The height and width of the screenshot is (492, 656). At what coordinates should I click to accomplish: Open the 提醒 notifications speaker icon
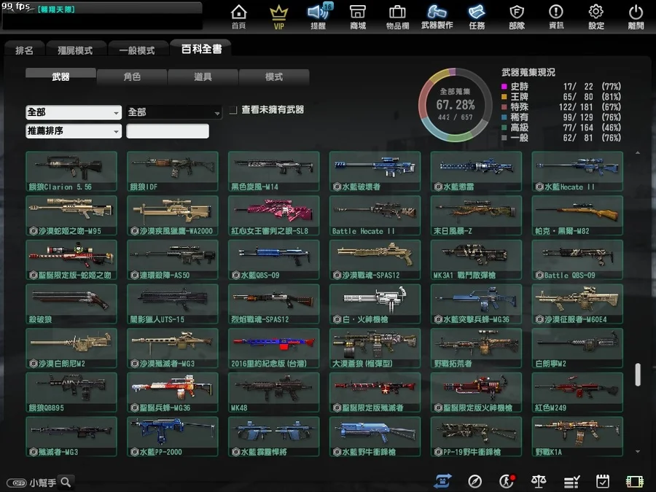coord(319,17)
